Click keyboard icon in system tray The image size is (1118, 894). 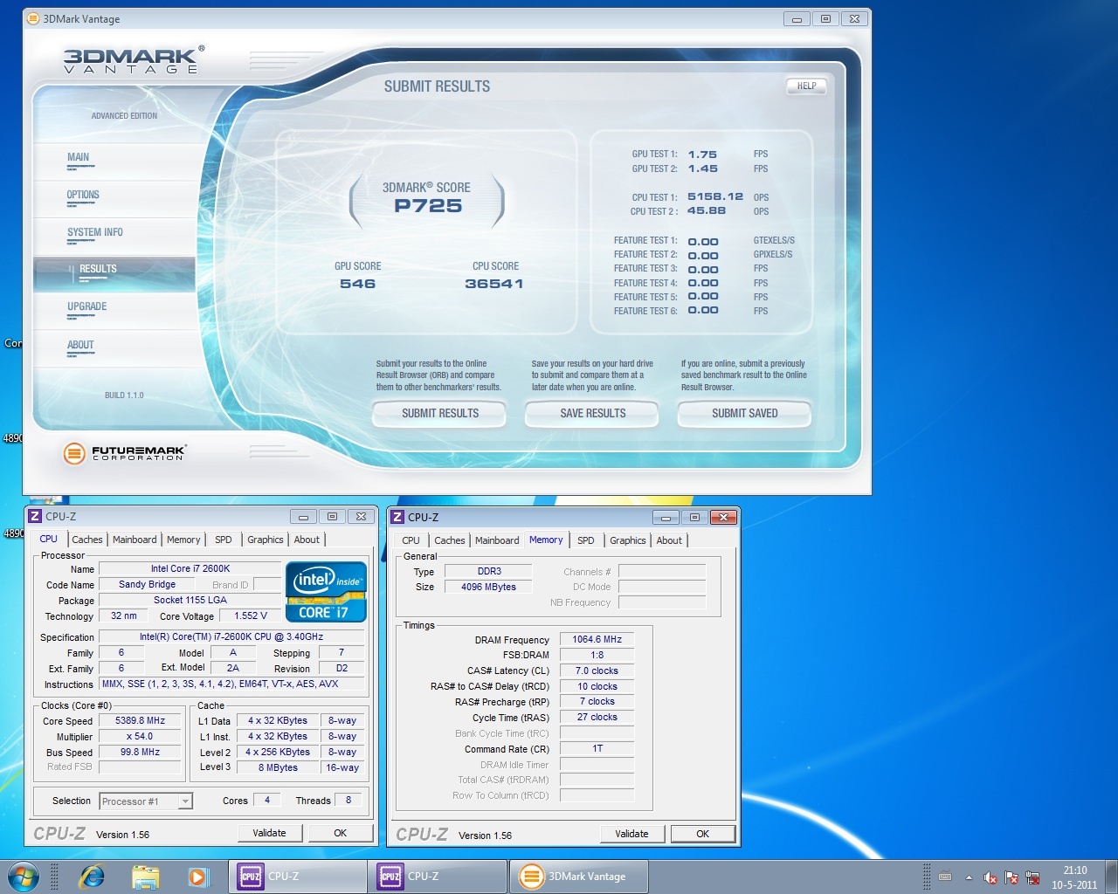tap(945, 877)
